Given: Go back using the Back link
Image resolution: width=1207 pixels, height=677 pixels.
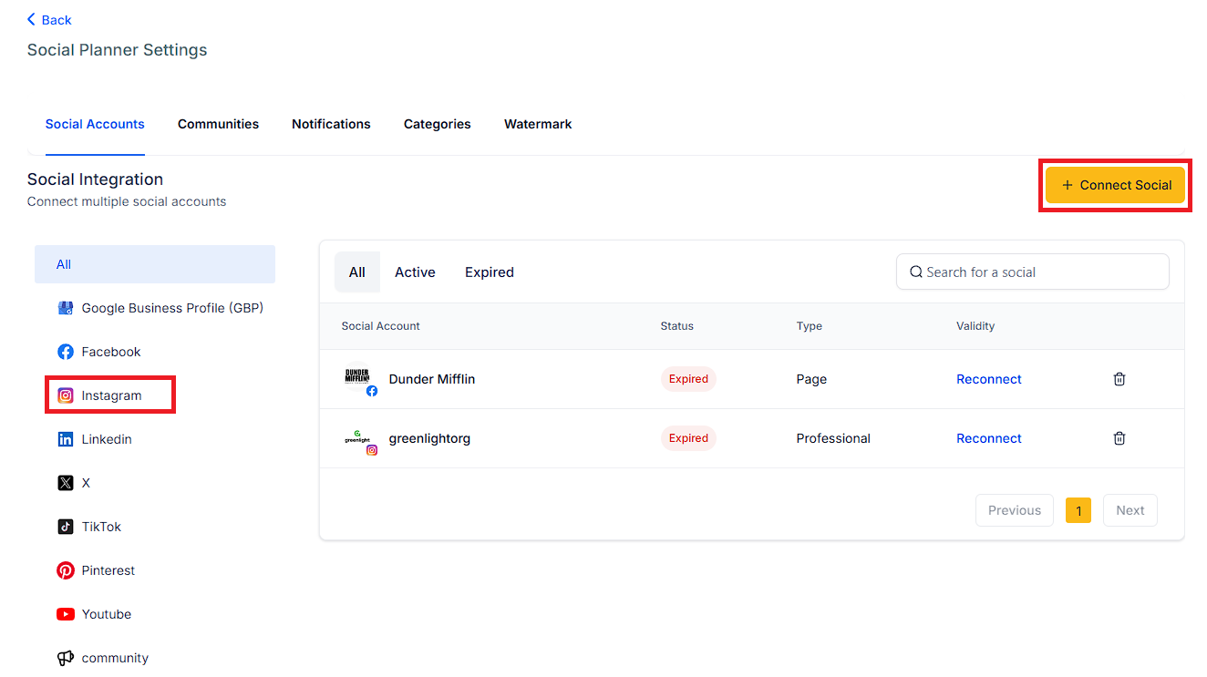Looking at the screenshot, I should pos(49,20).
